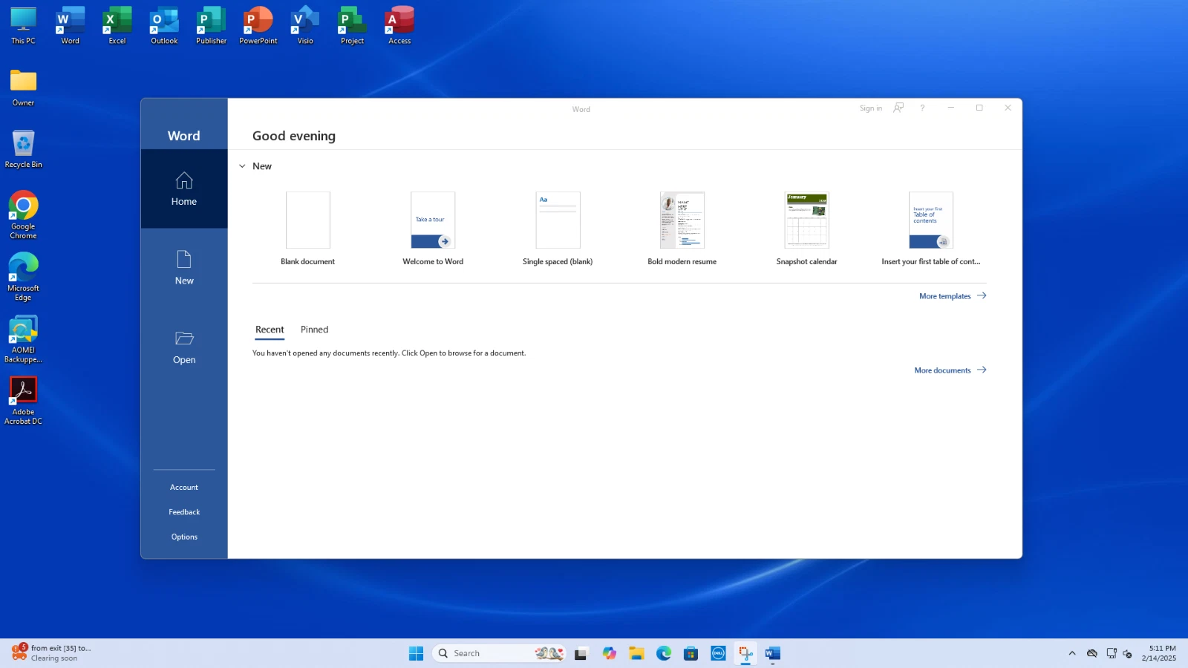Select the Word desktop shortcut
The image size is (1188, 668).
(70, 26)
